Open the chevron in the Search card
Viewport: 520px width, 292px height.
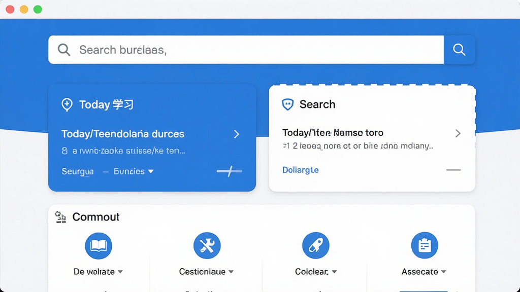pos(458,133)
